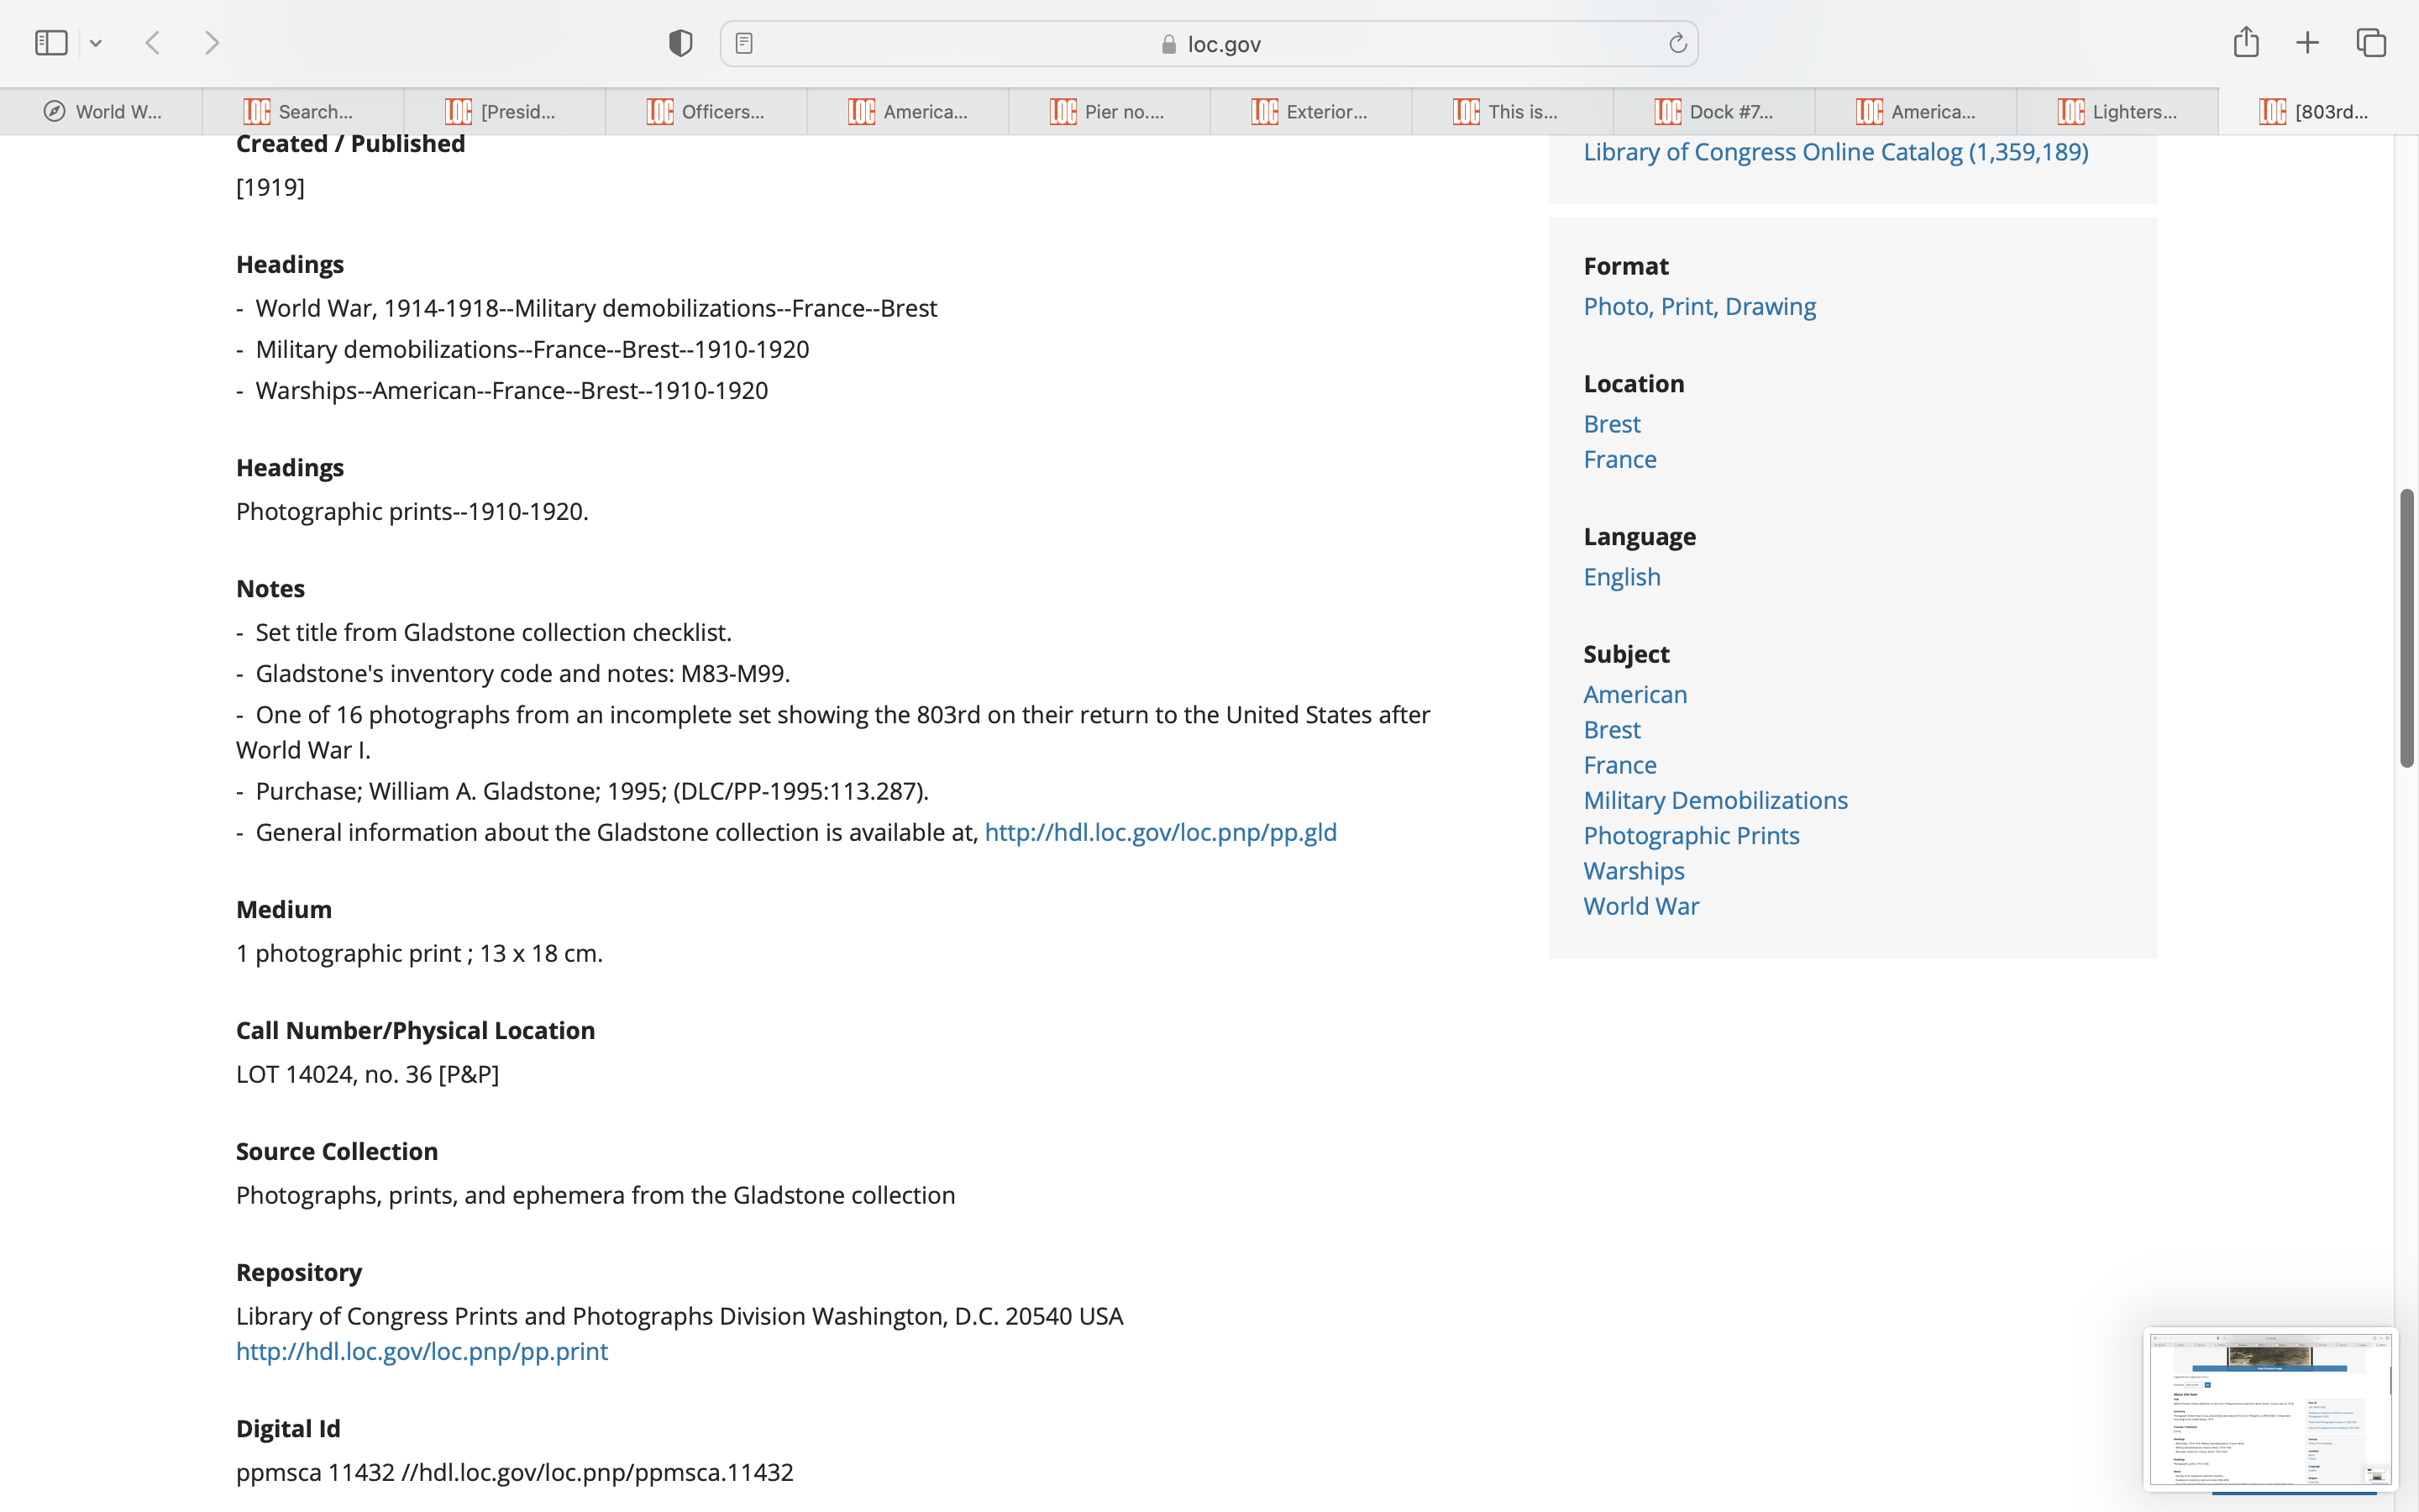Switch to the Officers... tab
The image size is (2419, 1512).
pyautogui.click(x=706, y=112)
